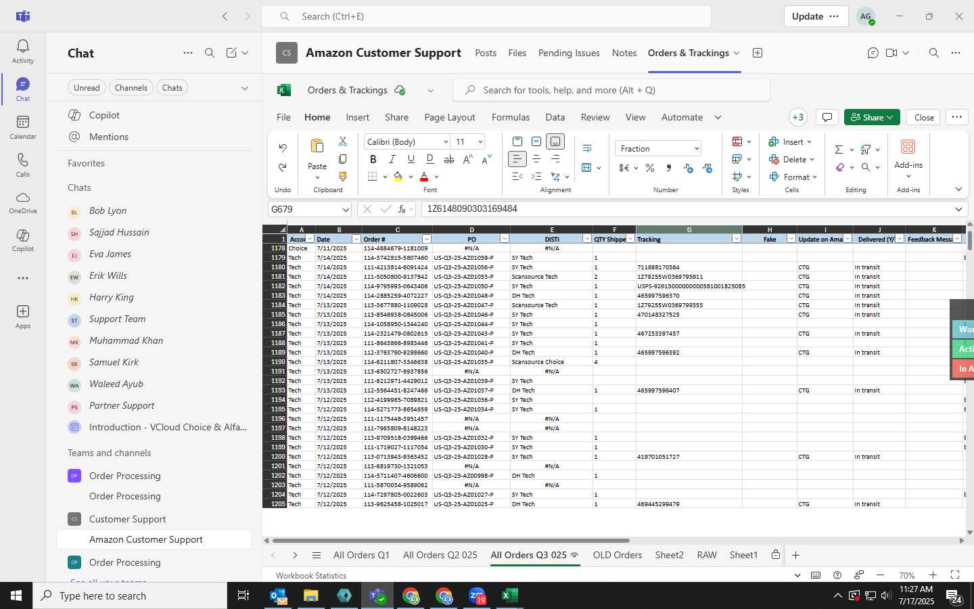Expand the formula bar

958,209
